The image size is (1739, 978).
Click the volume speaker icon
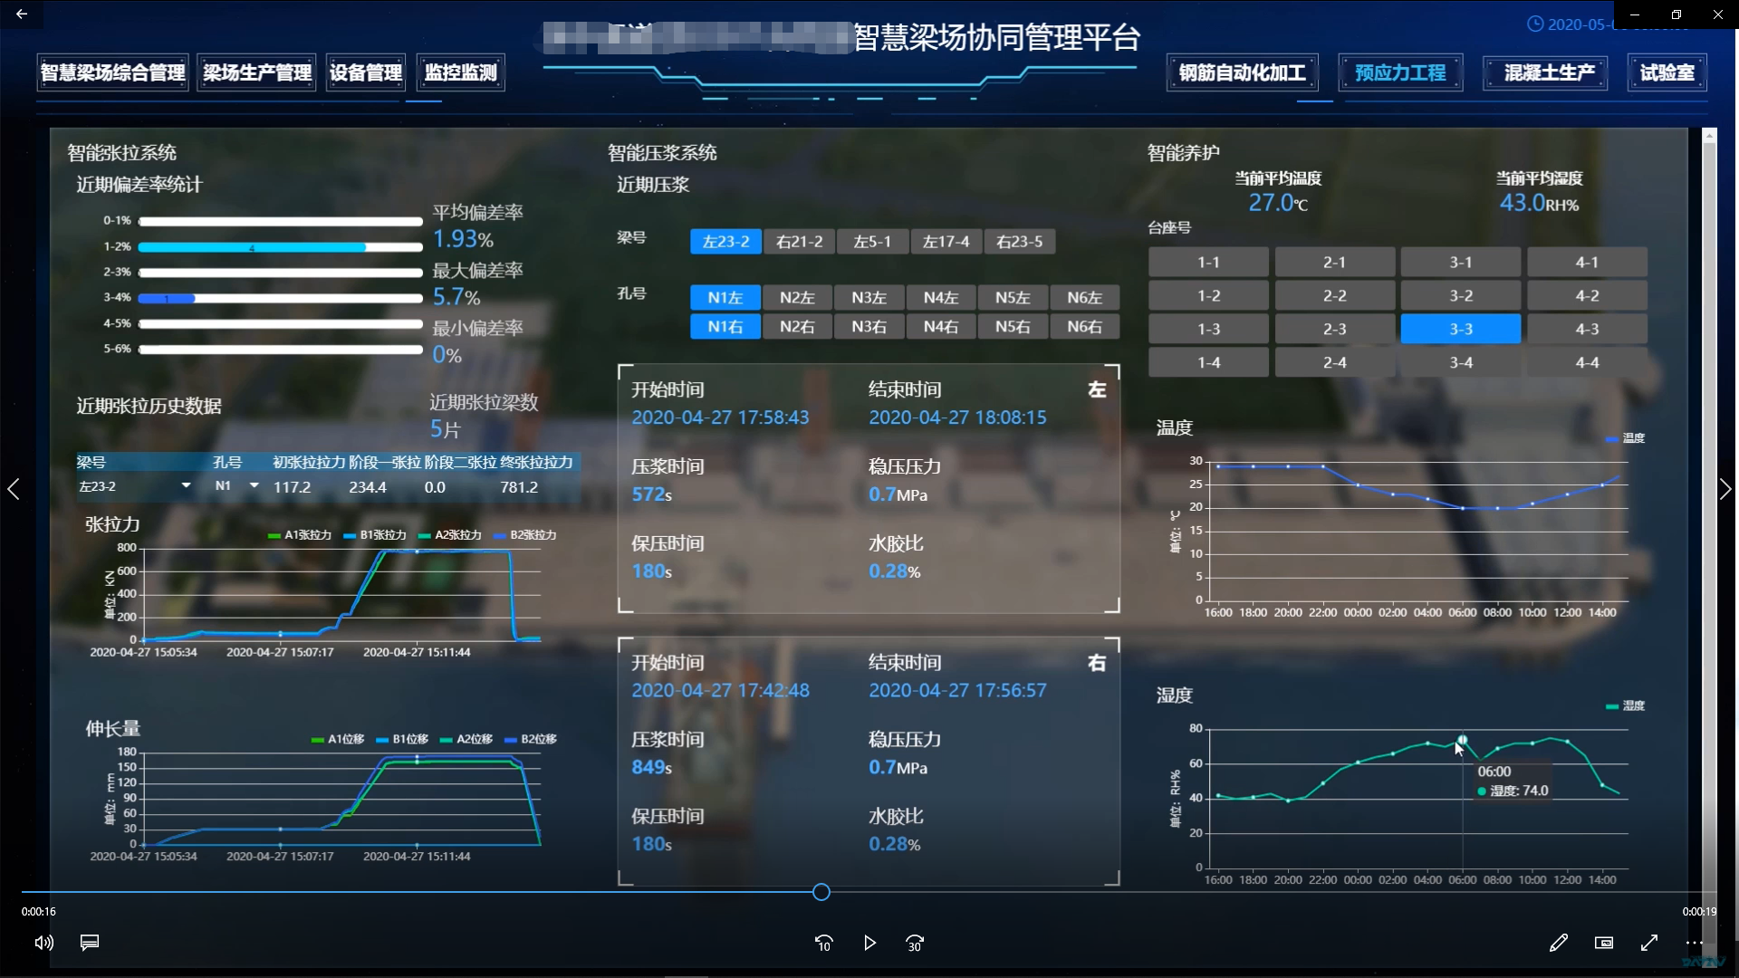tap(43, 943)
